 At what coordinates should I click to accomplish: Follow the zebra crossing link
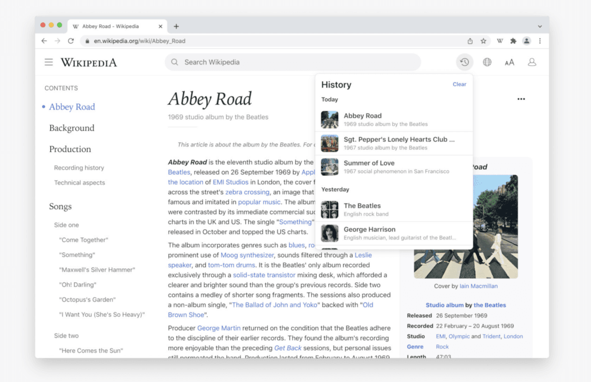click(x=247, y=192)
